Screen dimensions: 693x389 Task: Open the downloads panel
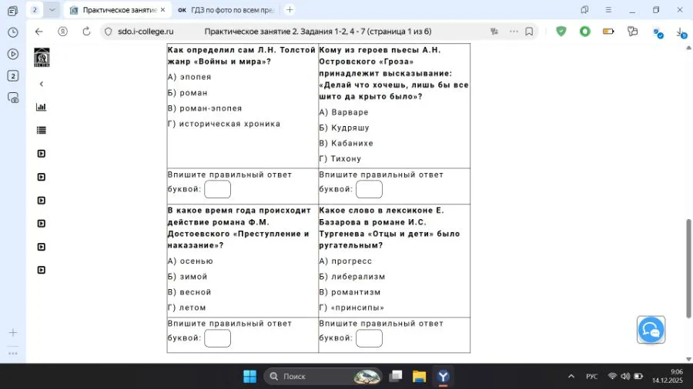[681, 32]
